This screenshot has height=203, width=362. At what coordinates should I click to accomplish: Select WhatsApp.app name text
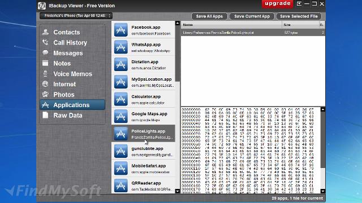[146, 45]
